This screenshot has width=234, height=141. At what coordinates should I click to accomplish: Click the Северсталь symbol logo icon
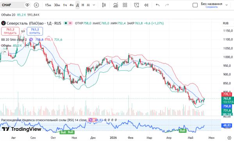[x=3, y=23]
